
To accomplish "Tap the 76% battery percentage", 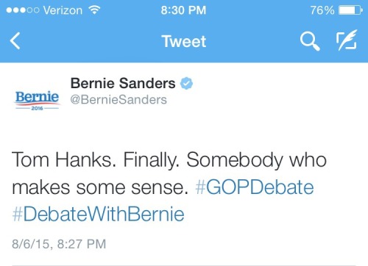I will pyautogui.click(x=322, y=10).
